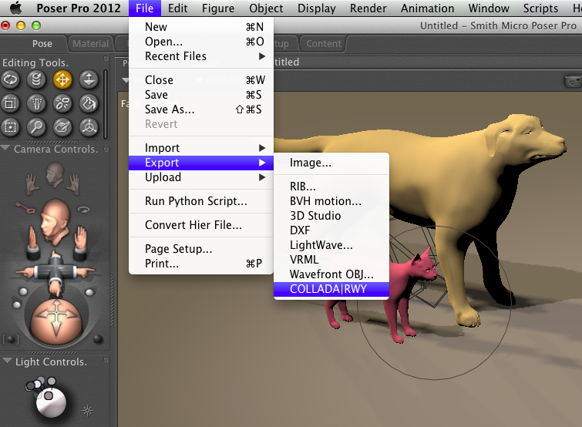Export as 3D Studio
The width and height of the screenshot is (582, 427).
point(331,216)
